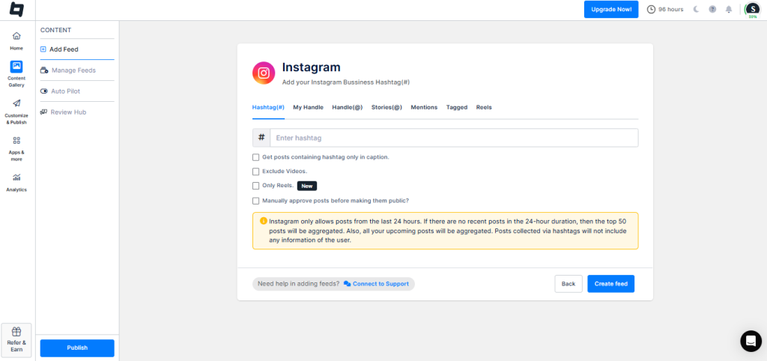Open the notifications bell icon

pyautogui.click(x=729, y=9)
